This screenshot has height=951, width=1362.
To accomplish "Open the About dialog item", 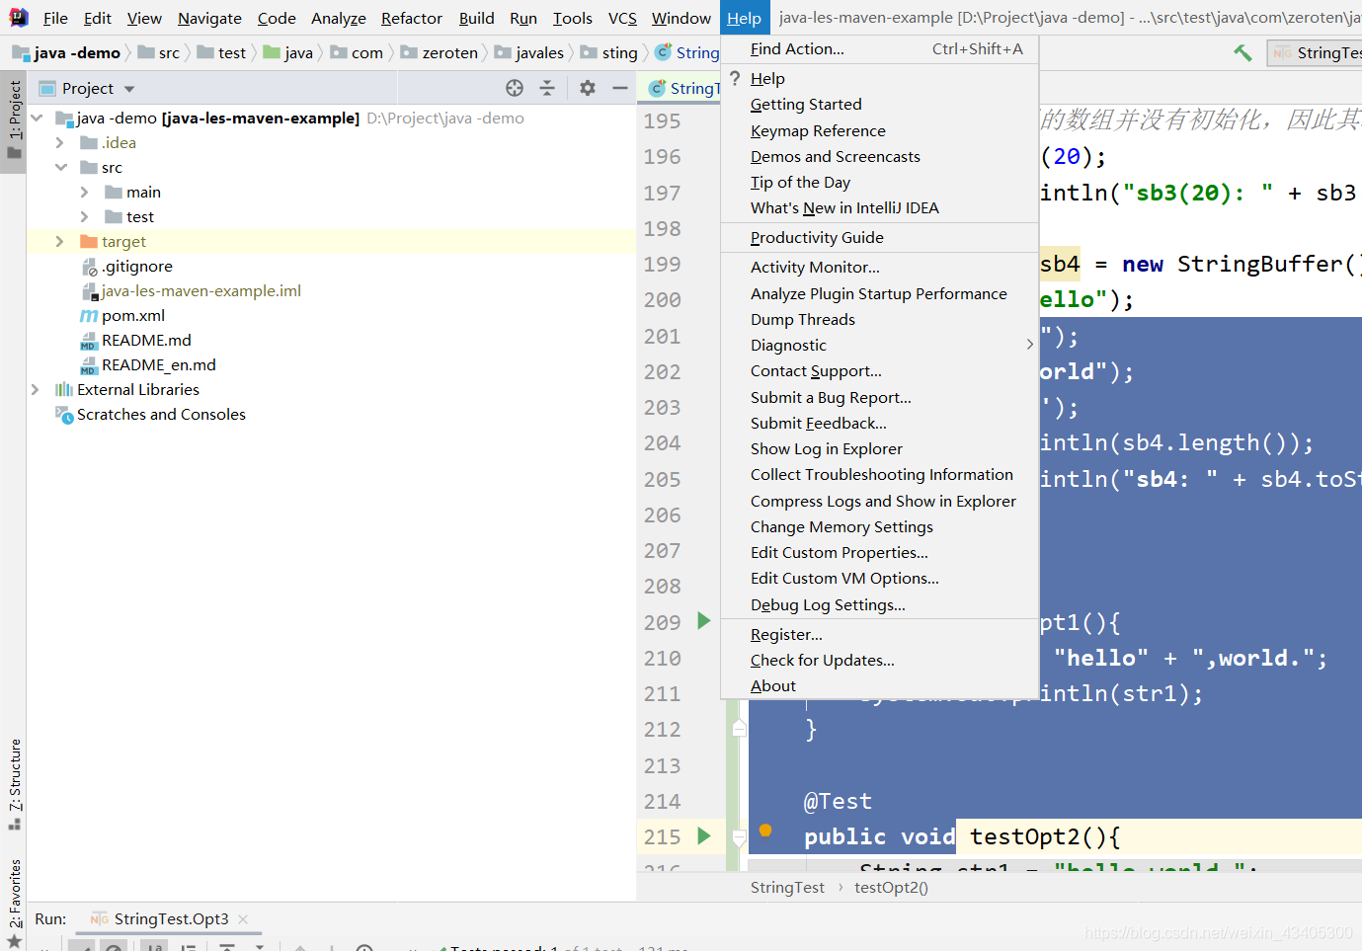I will pos(879,685).
